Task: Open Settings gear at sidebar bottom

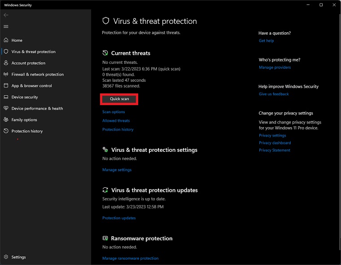Action: (x=6, y=257)
